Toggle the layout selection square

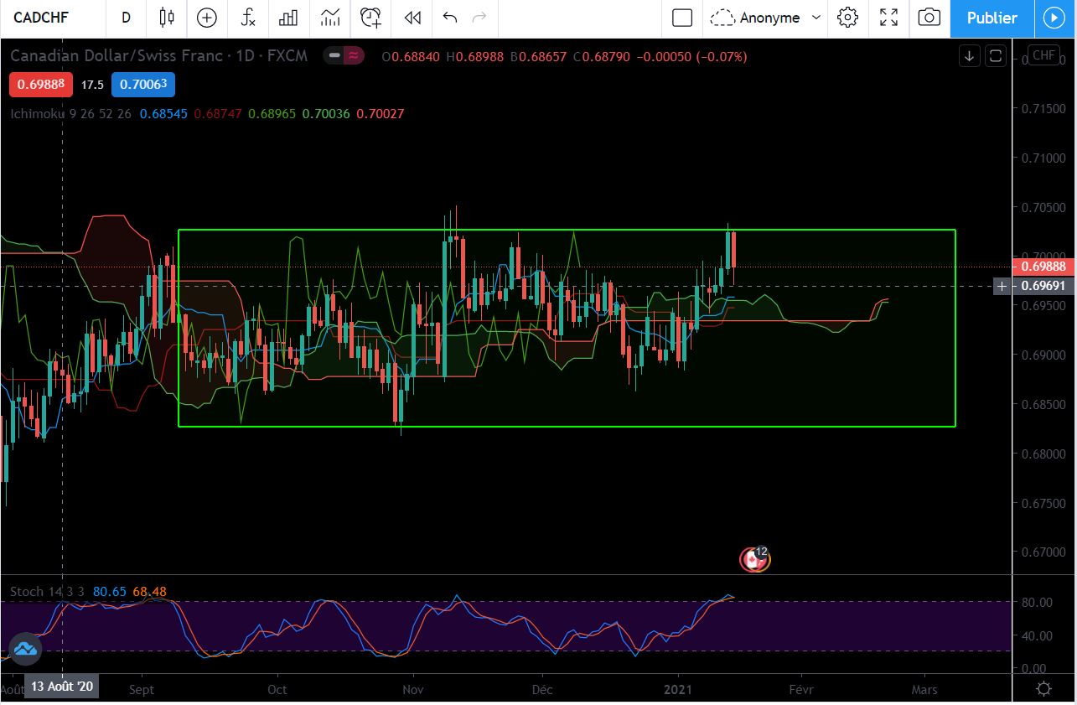682,18
